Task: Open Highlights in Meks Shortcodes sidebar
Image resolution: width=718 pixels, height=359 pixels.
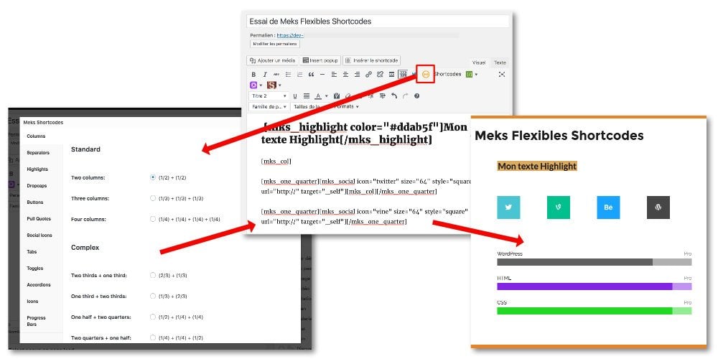Action: coord(38,169)
